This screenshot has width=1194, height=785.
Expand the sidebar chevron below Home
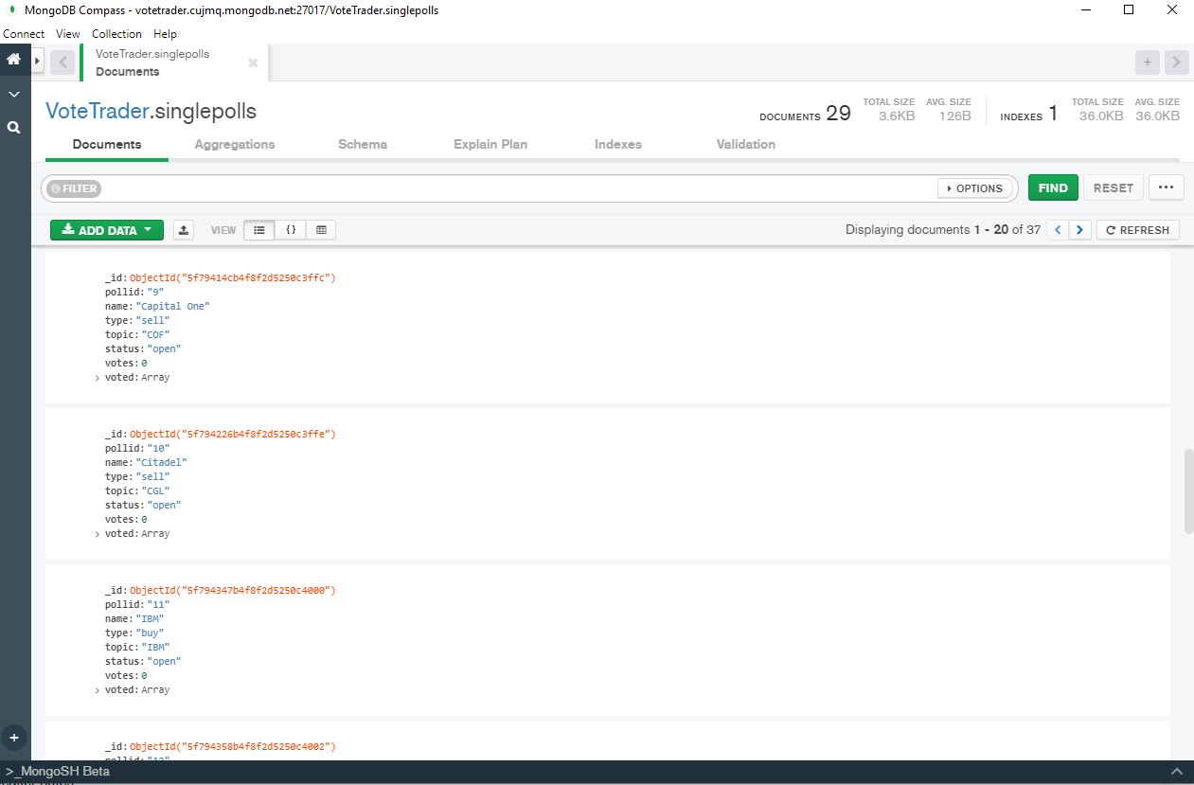(x=14, y=95)
